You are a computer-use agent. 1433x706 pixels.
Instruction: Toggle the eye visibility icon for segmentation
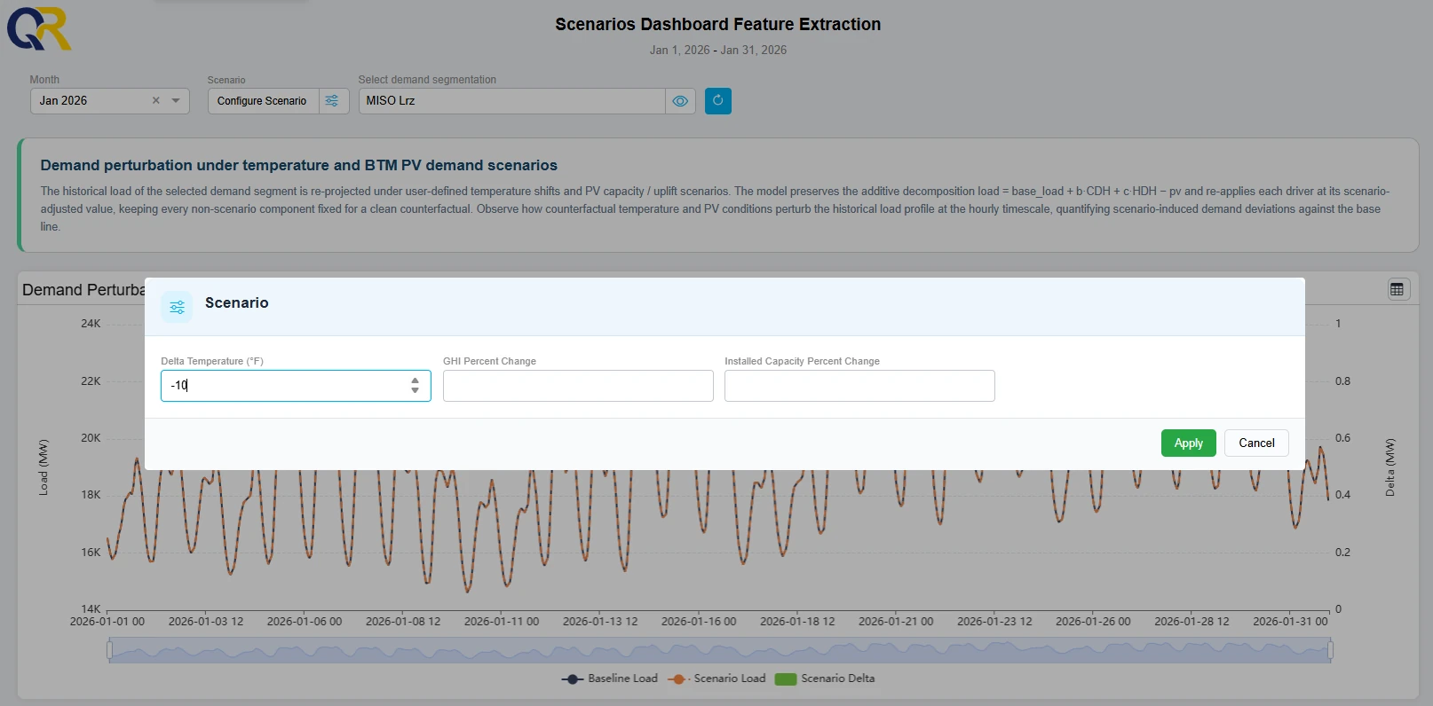[680, 101]
